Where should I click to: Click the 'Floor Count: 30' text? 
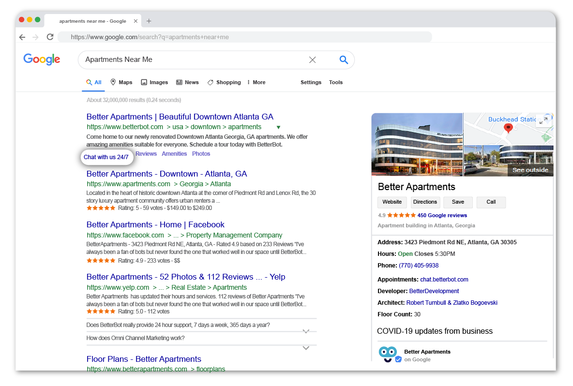[x=399, y=314]
